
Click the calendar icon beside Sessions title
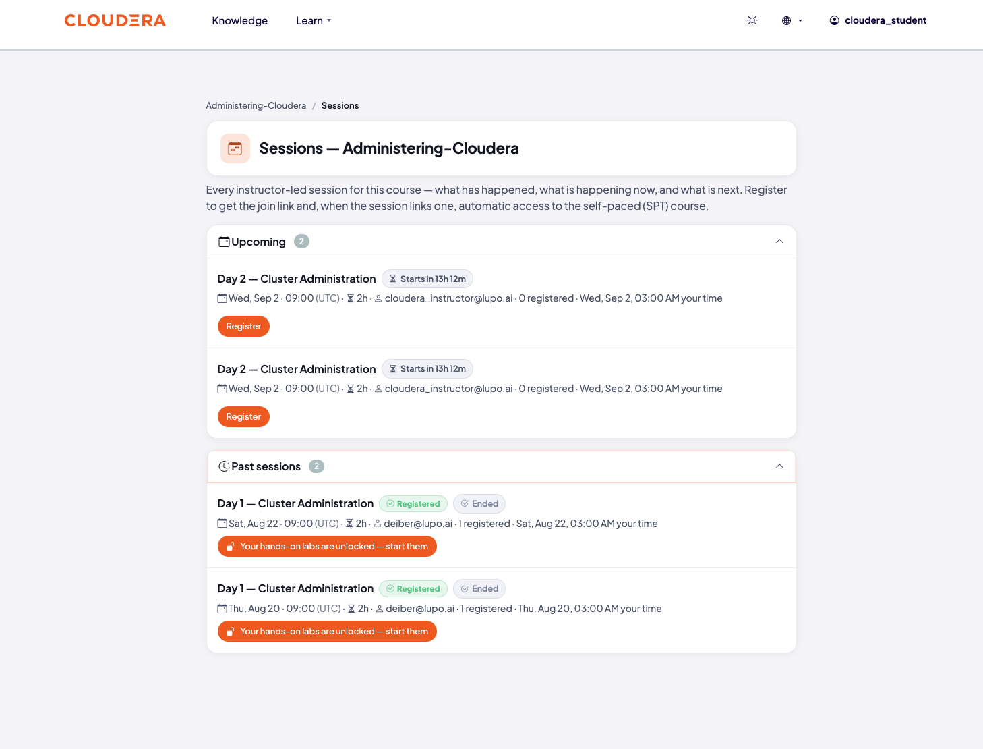pos(235,148)
